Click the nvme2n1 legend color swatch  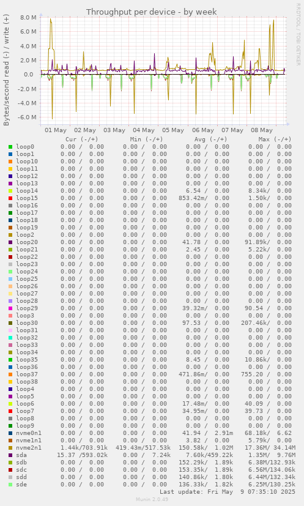10,448
